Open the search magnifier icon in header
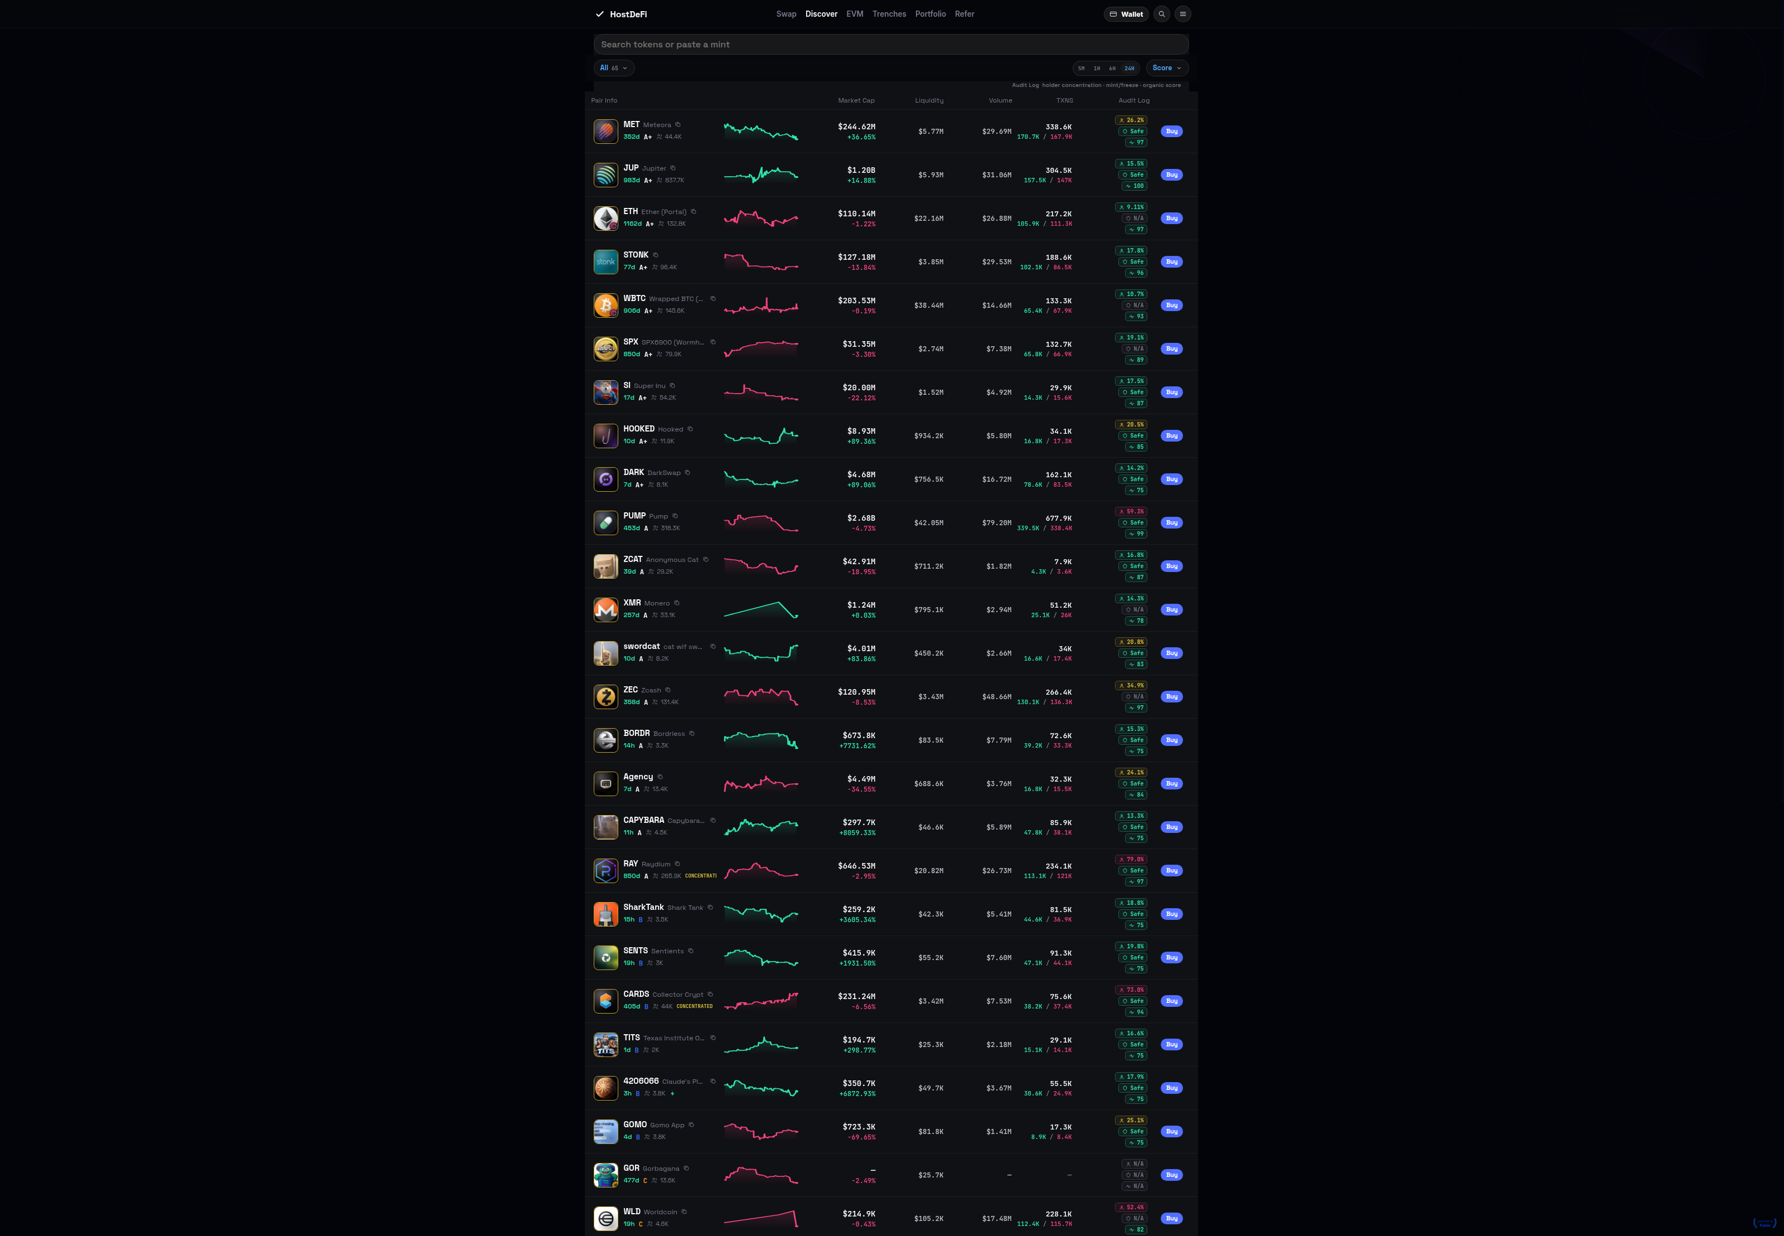Viewport: 1784px width, 1236px height. [x=1161, y=14]
